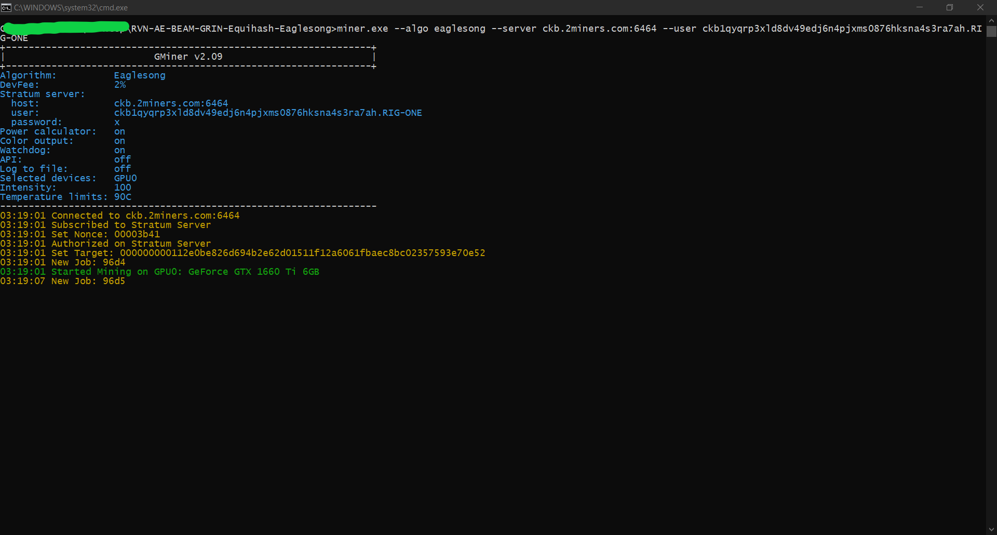
Task: Click the cmd icon in the title bar
Action: tap(6, 7)
